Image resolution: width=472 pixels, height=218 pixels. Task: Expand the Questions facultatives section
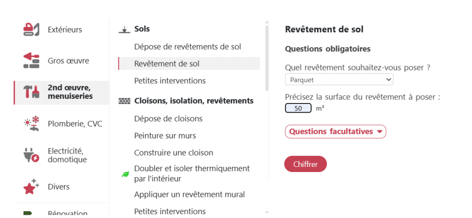[x=335, y=132]
